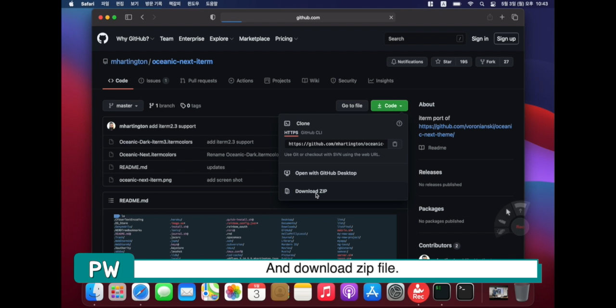Open Music from the Dock
Screen dimensions: 616x308
(326, 292)
